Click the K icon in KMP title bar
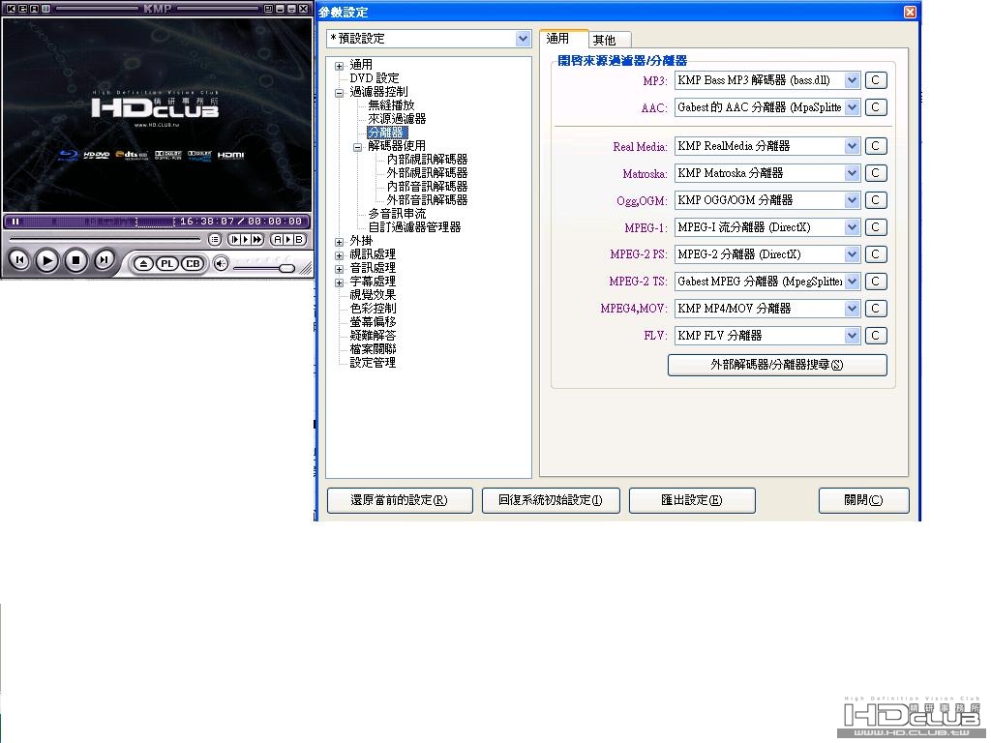 [11, 8]
